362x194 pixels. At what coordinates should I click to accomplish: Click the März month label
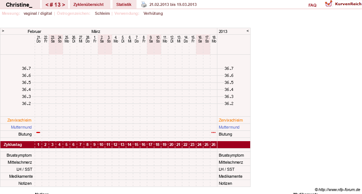click(96, 31)
